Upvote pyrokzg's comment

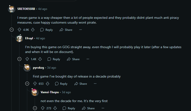point(35,84)
